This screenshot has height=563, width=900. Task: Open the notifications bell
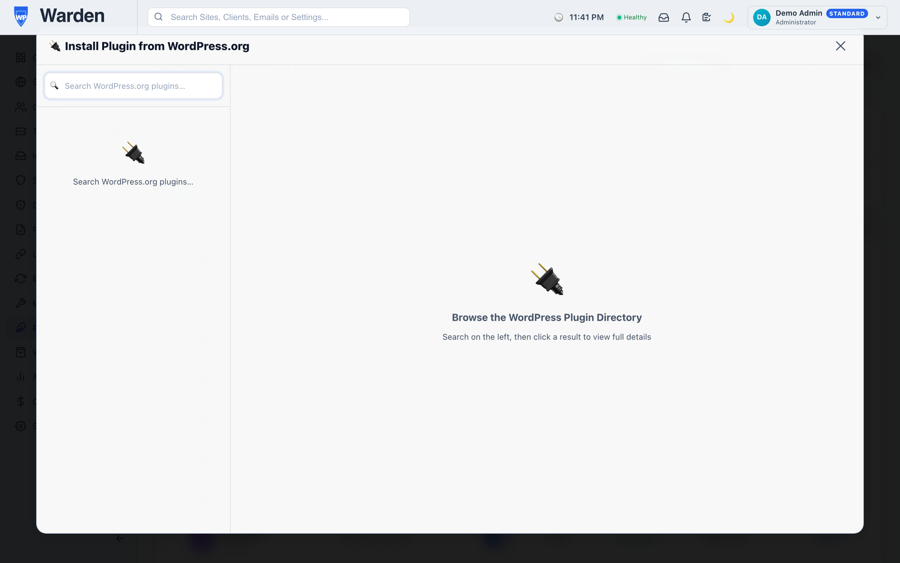tap(686, 17)
